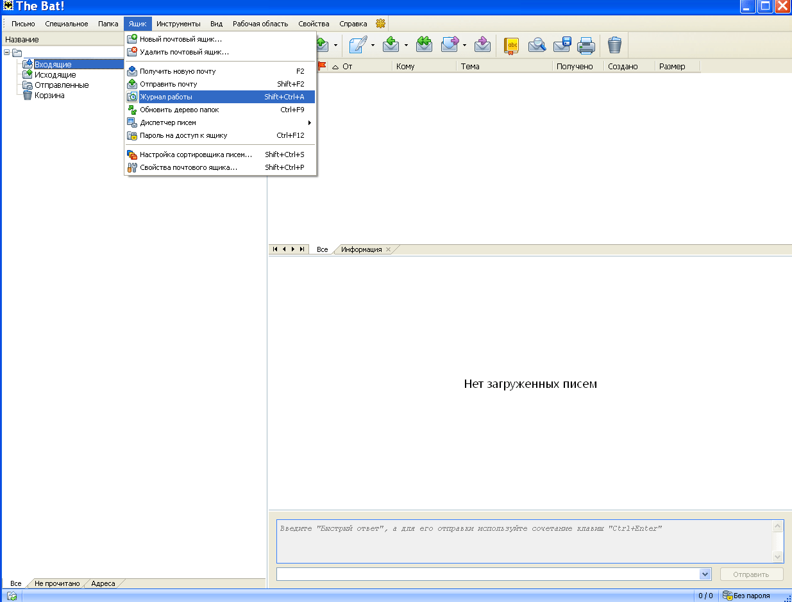Click the print toolbar icon
This screenshot has width=792, height=602.
point(586,45)
